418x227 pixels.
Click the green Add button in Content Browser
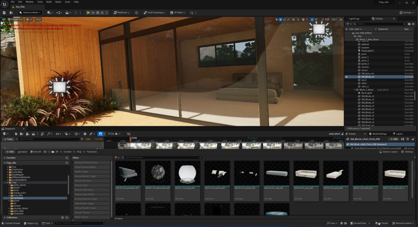point(9,152)
